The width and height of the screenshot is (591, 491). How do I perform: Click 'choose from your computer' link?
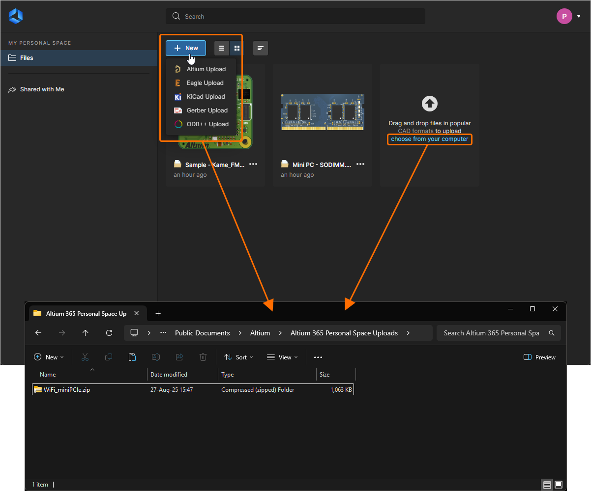429,139
